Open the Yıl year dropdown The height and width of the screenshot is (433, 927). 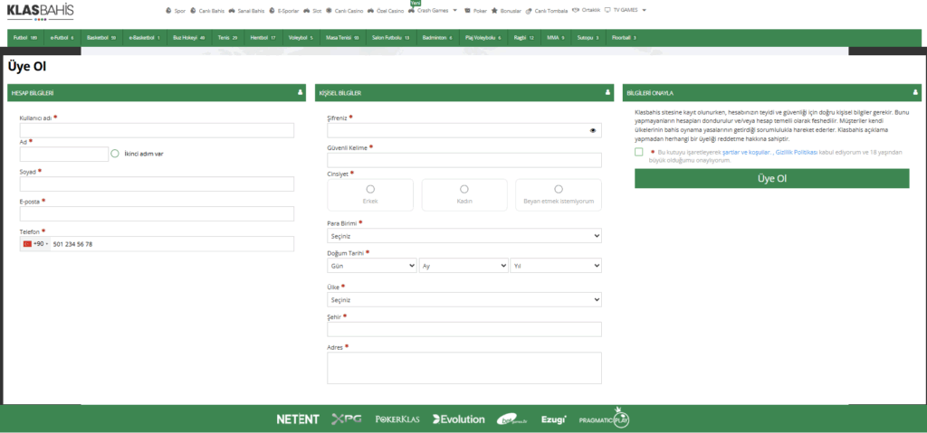557,266
